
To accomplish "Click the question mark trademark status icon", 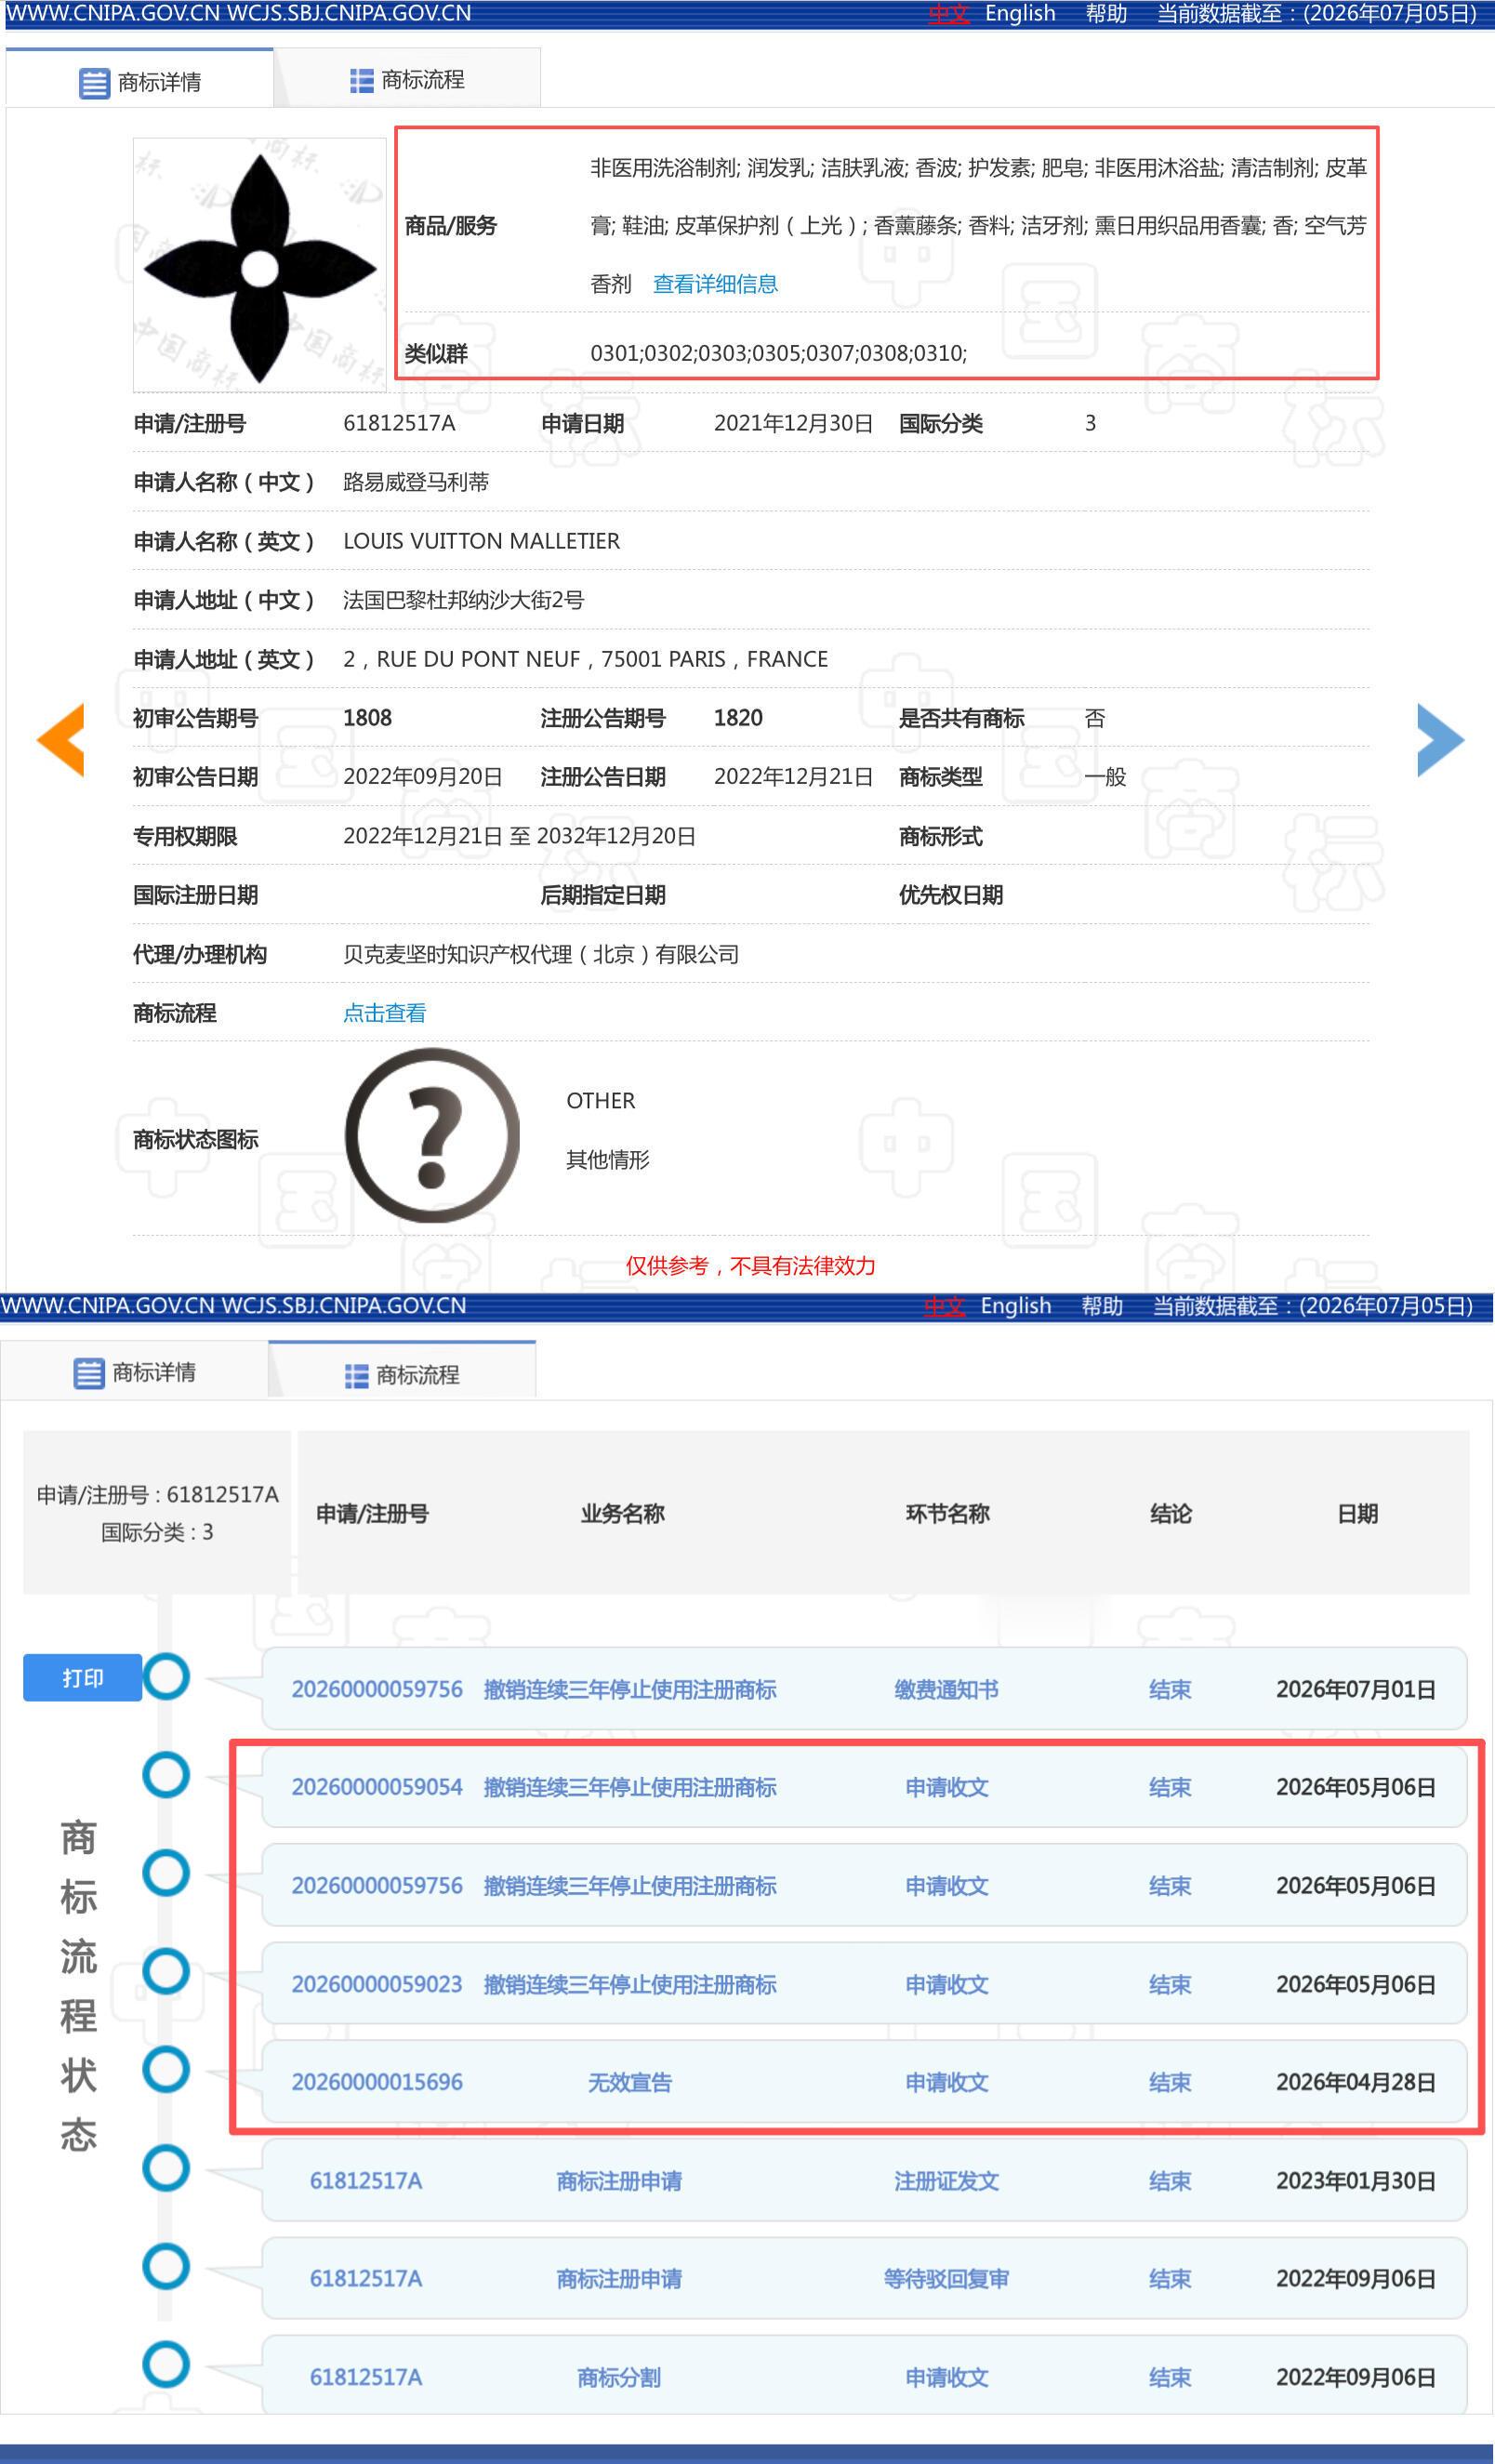I will tap(433, 1135).
